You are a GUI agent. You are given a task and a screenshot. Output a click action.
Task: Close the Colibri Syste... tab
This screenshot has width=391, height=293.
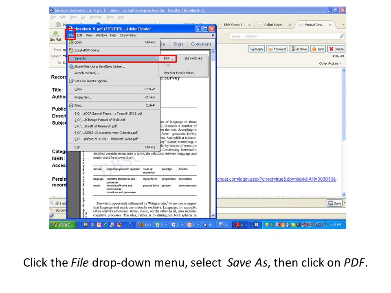coord(290,25)
